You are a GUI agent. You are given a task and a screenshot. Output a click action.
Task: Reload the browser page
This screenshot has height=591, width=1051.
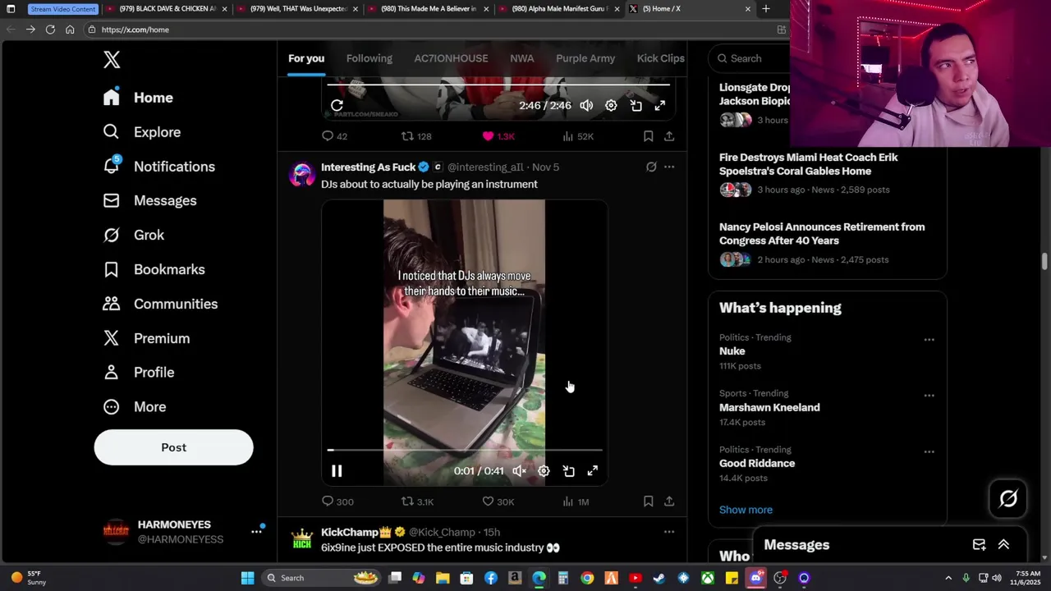point(50,29)
